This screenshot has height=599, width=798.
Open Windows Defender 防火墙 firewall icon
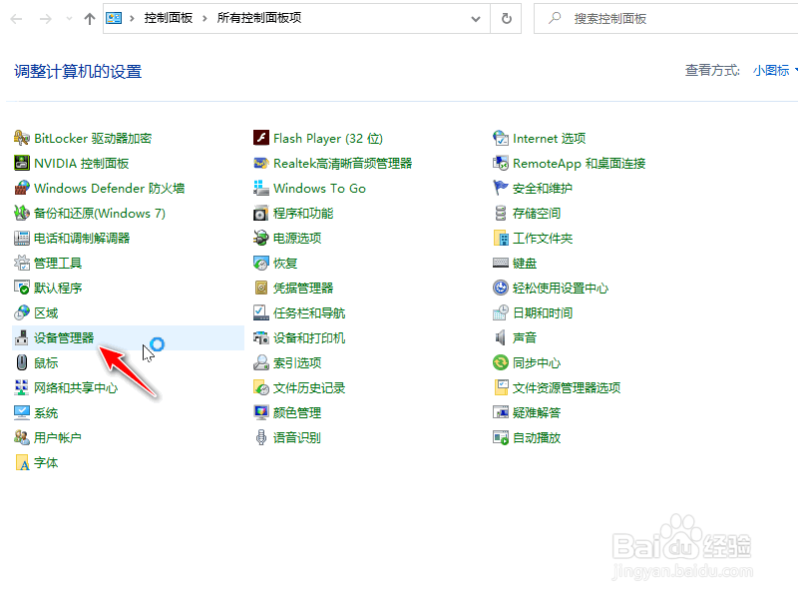tap(21, 188)
